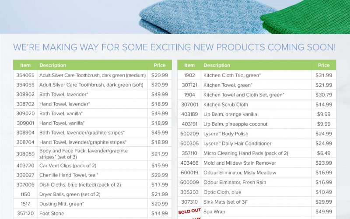350x219 pixels.
Task: Click the Car Vent Clips row
Action: point(92,166)
